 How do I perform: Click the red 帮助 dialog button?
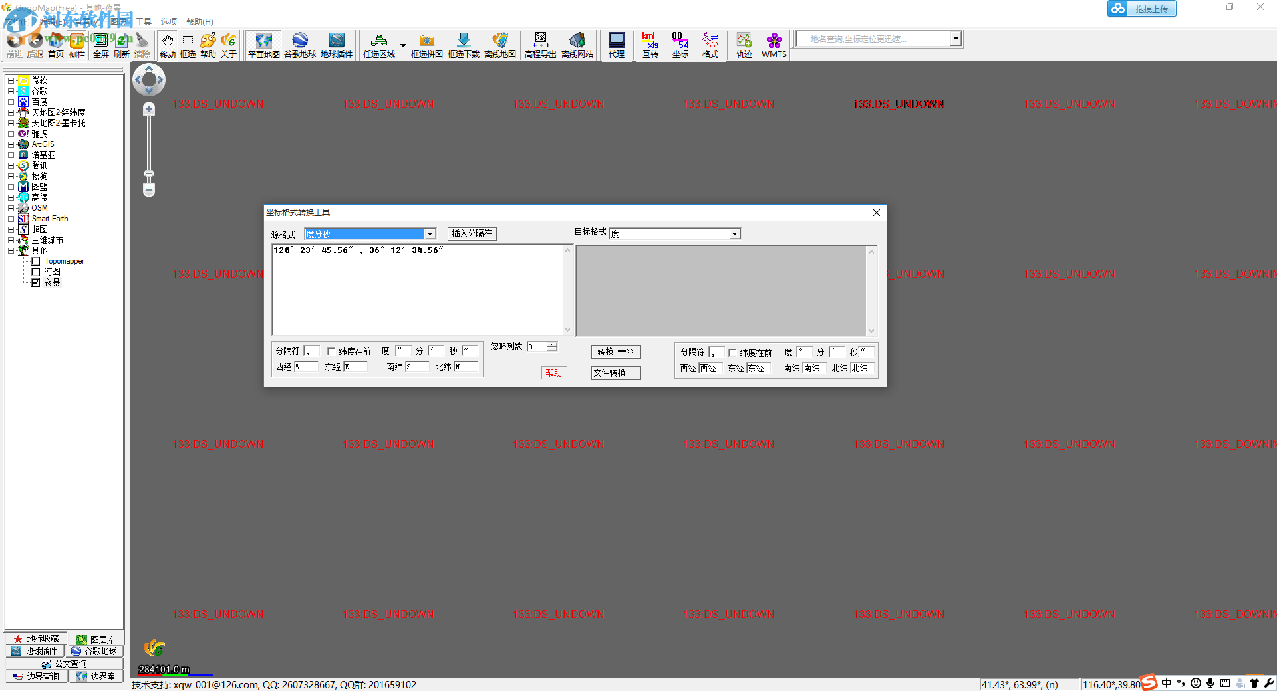pos(553,373)
